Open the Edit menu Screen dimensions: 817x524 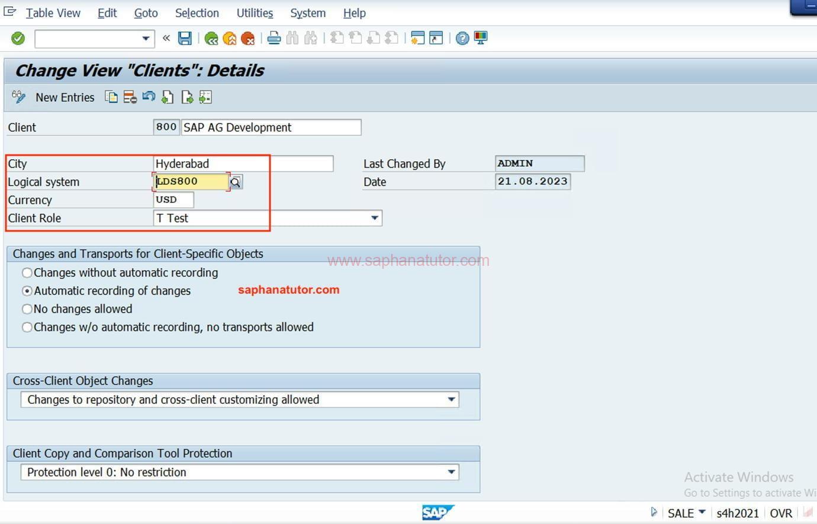(x=107, y=13)
